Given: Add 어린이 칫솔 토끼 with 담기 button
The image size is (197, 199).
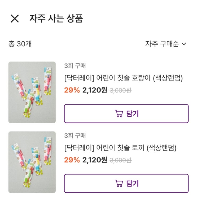Looking at the screenshot, I should (126, 183).
